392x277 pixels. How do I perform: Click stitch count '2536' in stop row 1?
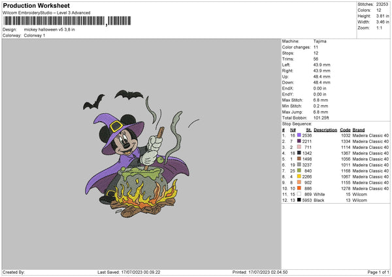coord(307,135)
